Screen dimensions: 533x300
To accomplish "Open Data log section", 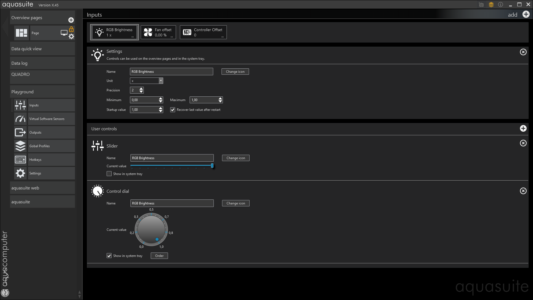I will point(42,63).
